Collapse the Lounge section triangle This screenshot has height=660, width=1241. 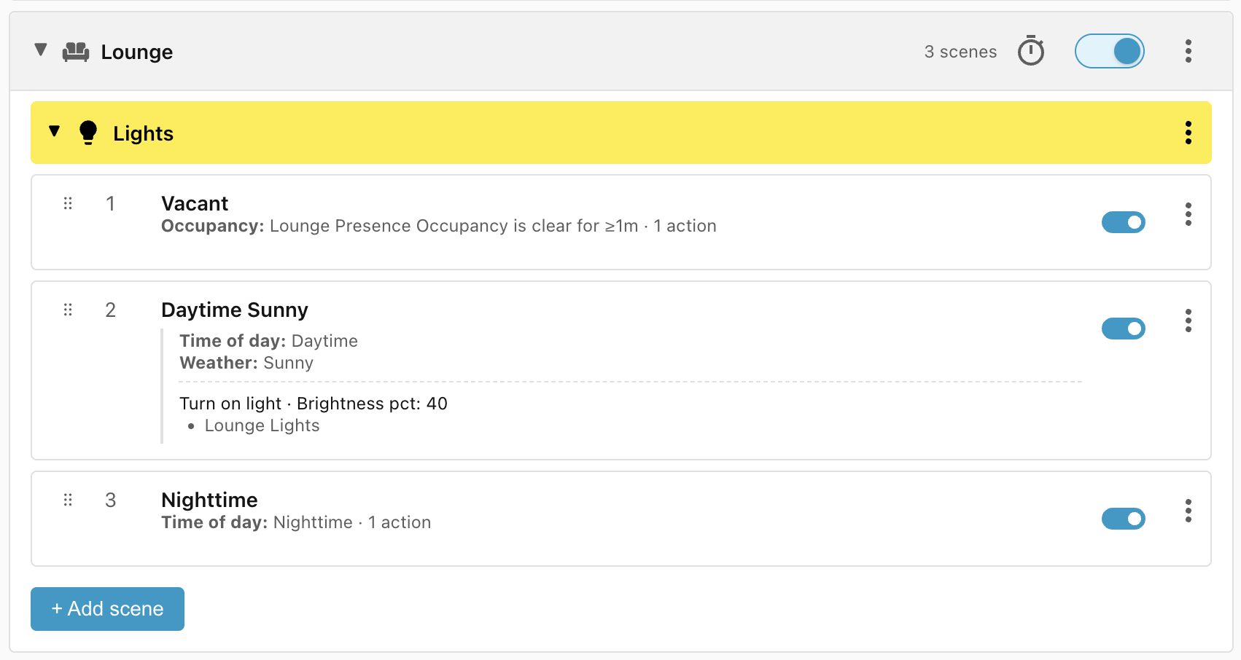point(41,50)
